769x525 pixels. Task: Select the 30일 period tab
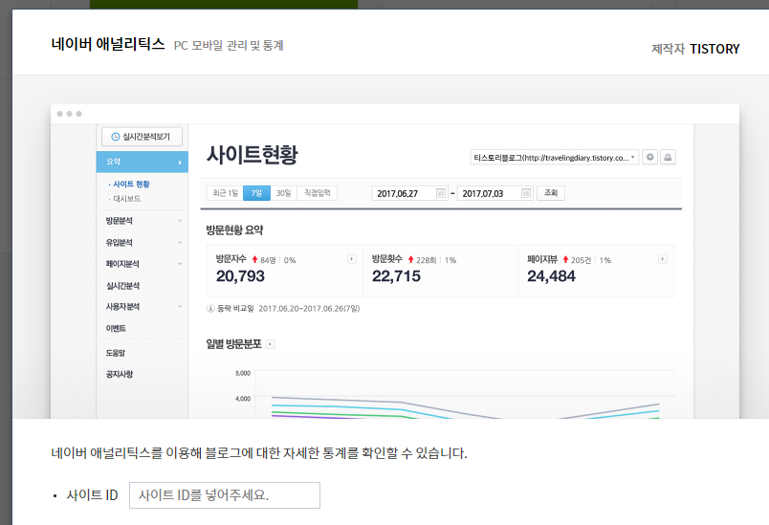tap(283, 193)
